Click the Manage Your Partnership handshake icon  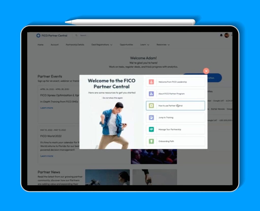tap(151, 129)
